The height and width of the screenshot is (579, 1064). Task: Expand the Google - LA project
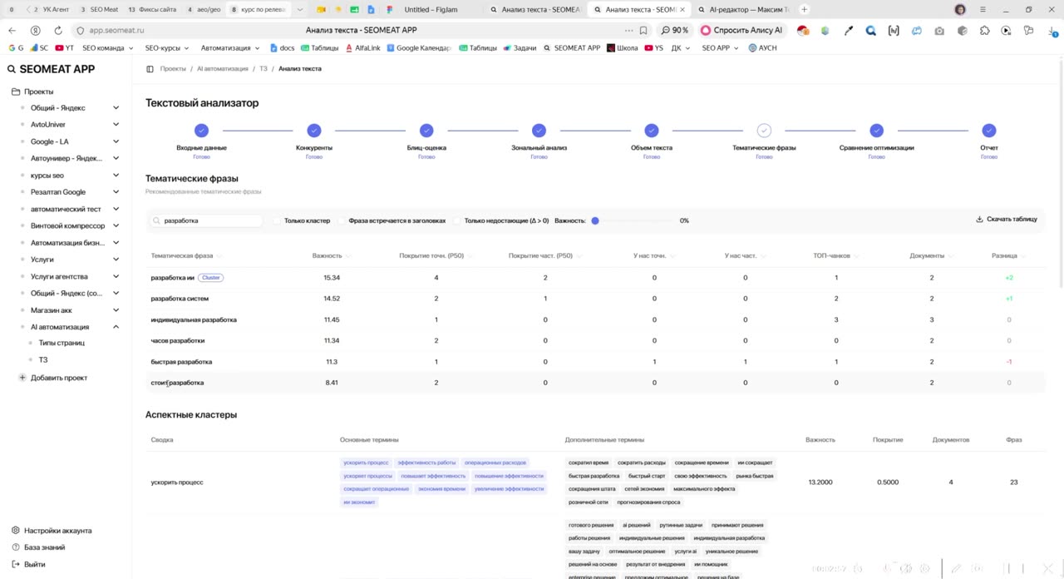[x=116, y=141]
